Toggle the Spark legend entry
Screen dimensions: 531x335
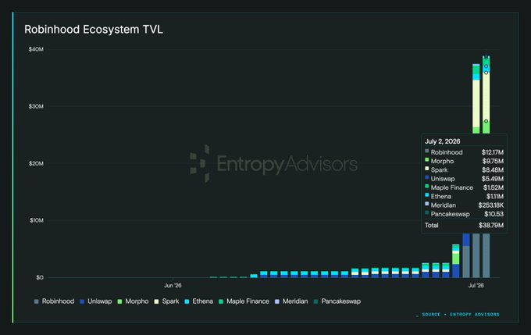(x=166, y=301)
